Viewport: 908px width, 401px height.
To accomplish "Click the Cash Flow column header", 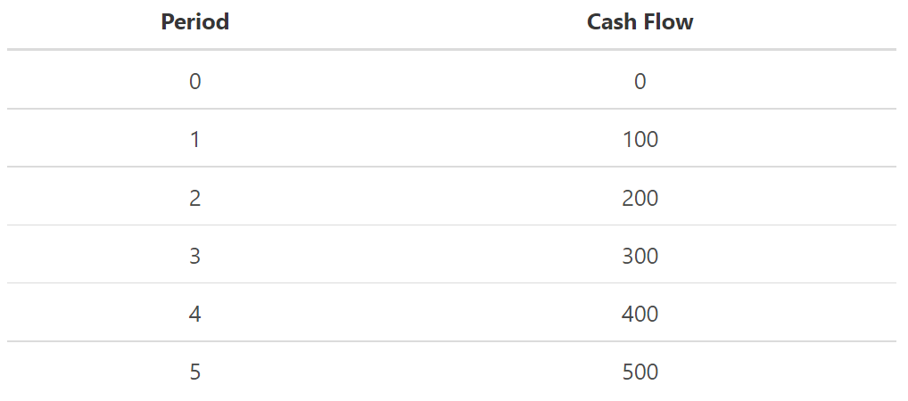I will 640,22.
